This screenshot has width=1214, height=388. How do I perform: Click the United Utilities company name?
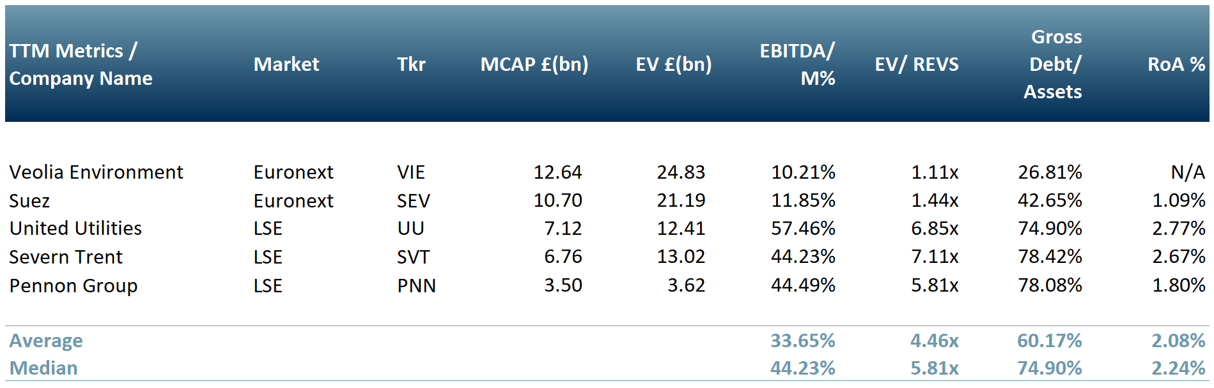(x=75, y=228)
